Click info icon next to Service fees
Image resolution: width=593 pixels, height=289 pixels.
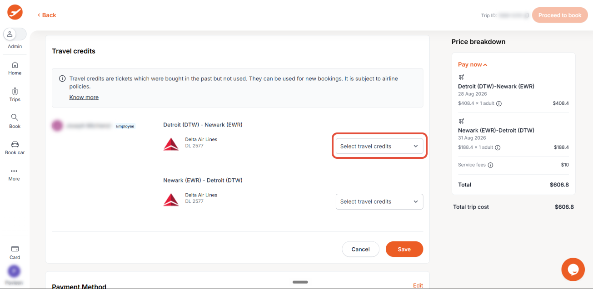(x=491, y=165)
